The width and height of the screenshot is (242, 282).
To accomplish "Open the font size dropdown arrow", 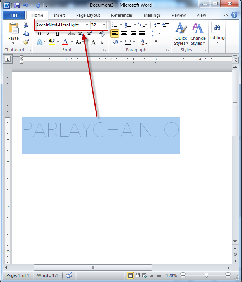I will (104, 25).
